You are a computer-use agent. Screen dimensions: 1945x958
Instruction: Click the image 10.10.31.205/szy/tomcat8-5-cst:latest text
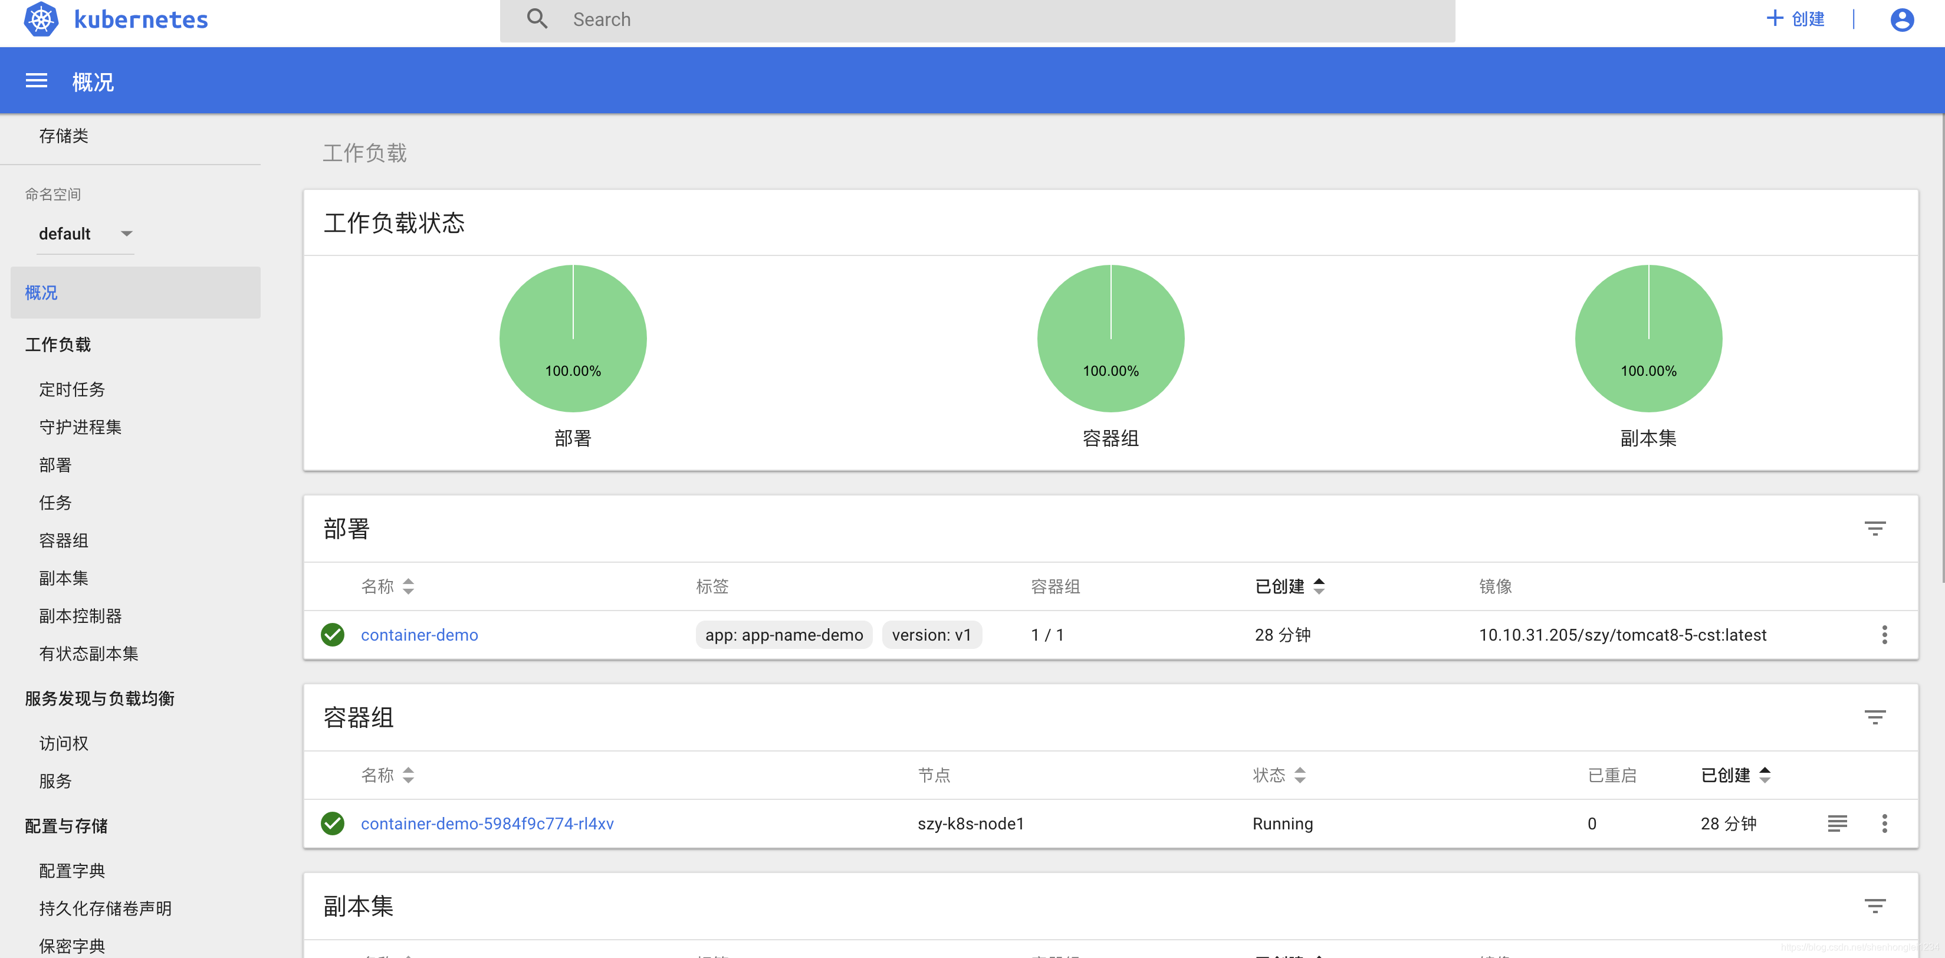pos(1622,635)
